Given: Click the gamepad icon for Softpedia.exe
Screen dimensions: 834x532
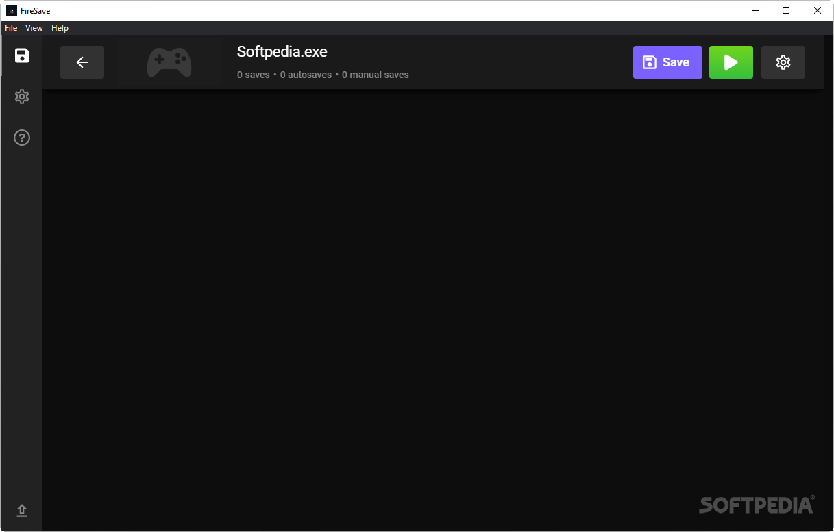Looking at the screenshot, I should click(169, 62).
